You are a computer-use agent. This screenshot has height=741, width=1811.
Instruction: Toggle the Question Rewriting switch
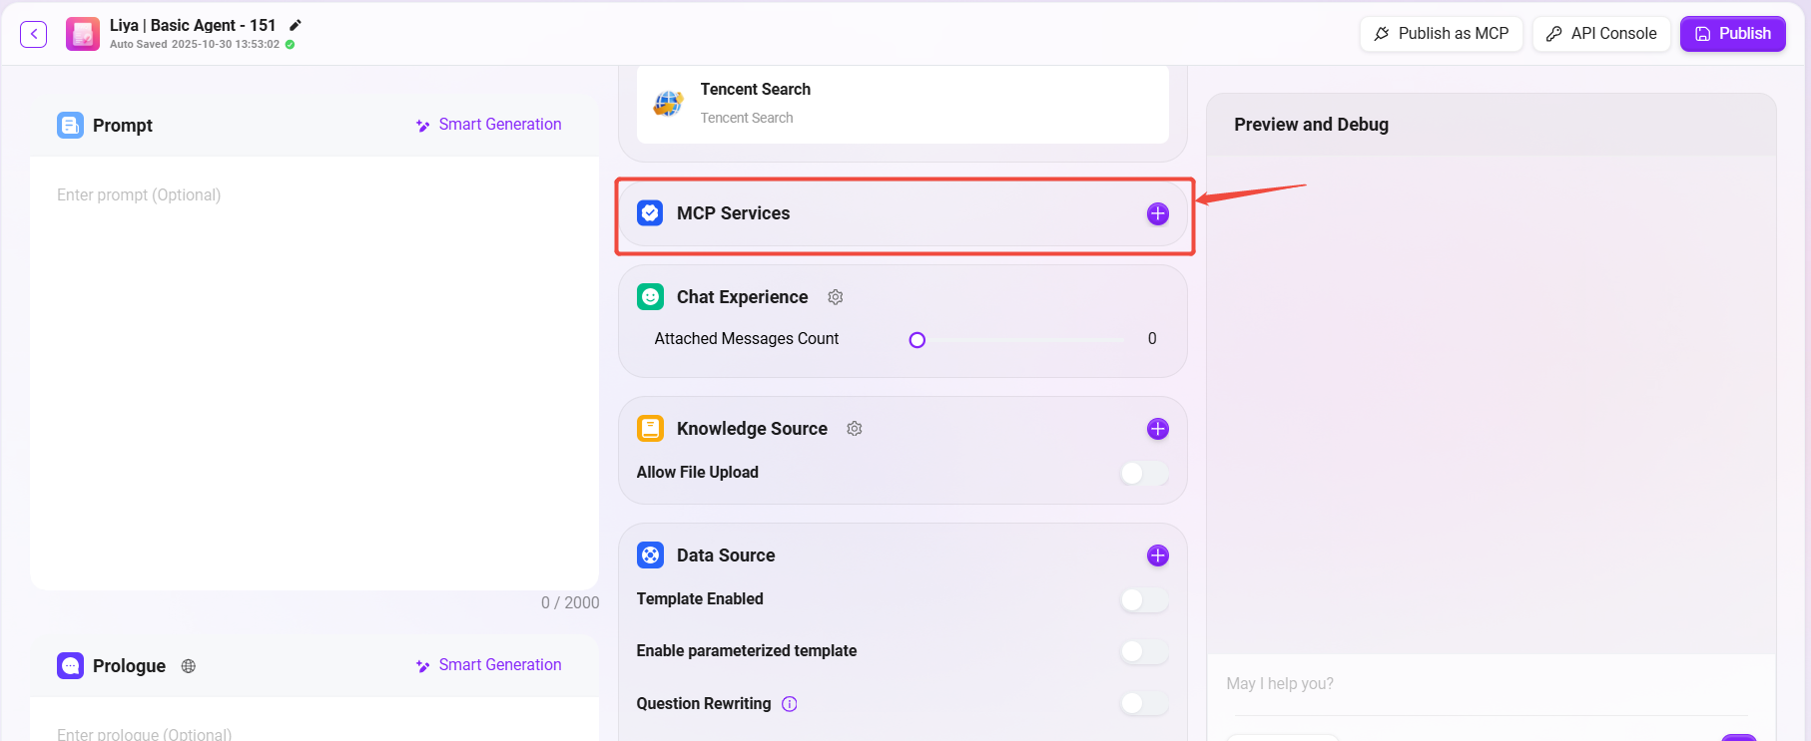1143,703
